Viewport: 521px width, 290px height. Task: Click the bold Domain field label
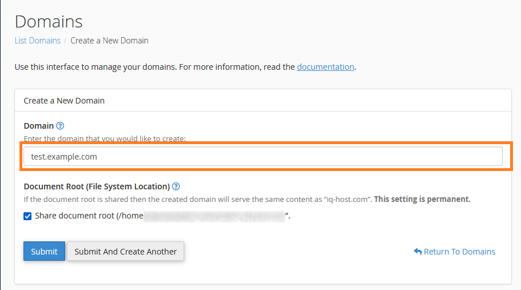pyautogui.click(x=38, y=126)
